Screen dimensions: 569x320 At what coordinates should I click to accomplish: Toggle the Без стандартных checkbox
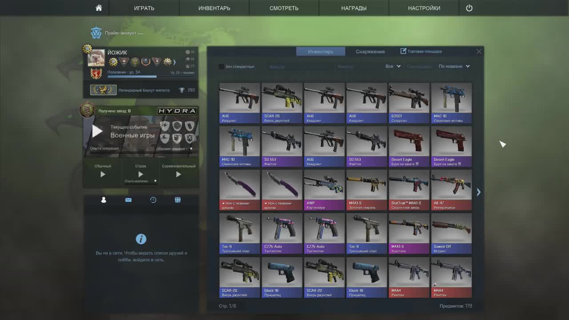[221, 67]
